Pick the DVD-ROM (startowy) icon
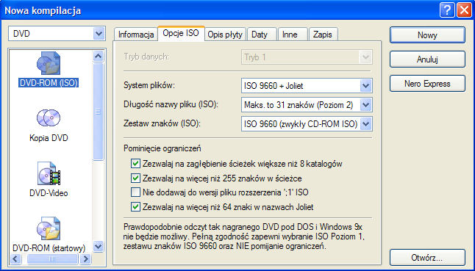 (x=49, y=228)
